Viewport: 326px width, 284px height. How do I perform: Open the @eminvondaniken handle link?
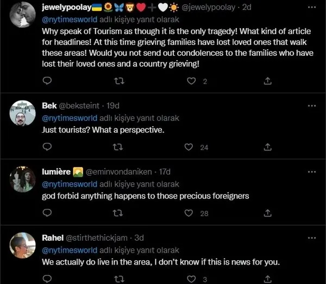point(118,171)
